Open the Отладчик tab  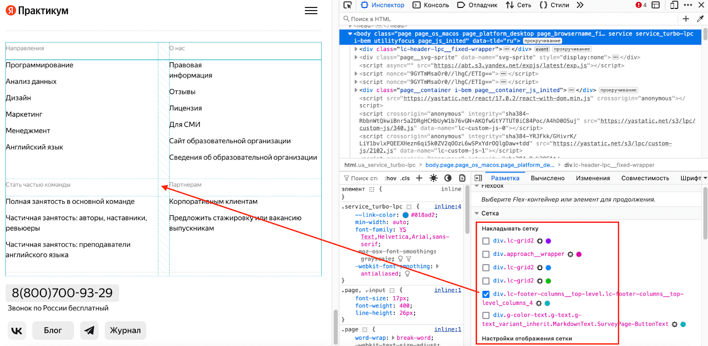477,5
